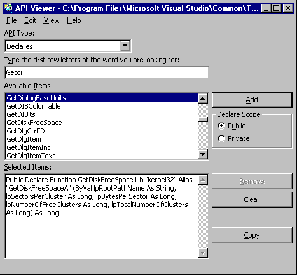Screen dimensions: 297x275
Task: Click Selected Items scroll down arrow
Action: [203, 253]
